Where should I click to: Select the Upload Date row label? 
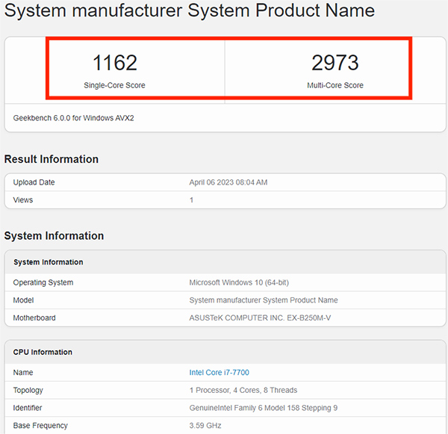[34, 182]
